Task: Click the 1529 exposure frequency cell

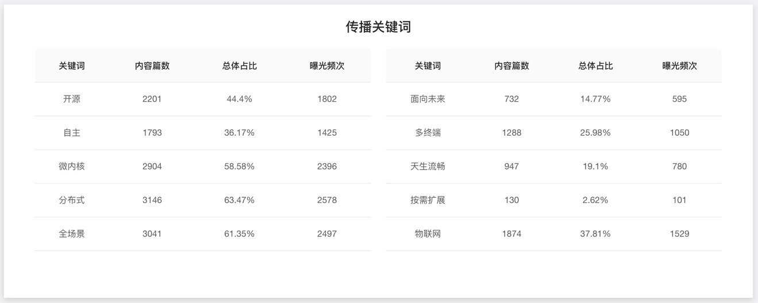Action: pyautogui.click(x=679, y=234)
